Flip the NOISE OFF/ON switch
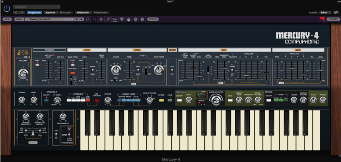The image size is (341, 162). pyautogui.click(x=172, y=70)
